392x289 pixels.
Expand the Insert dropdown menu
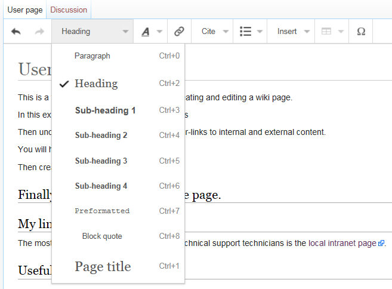coord(294,32)
